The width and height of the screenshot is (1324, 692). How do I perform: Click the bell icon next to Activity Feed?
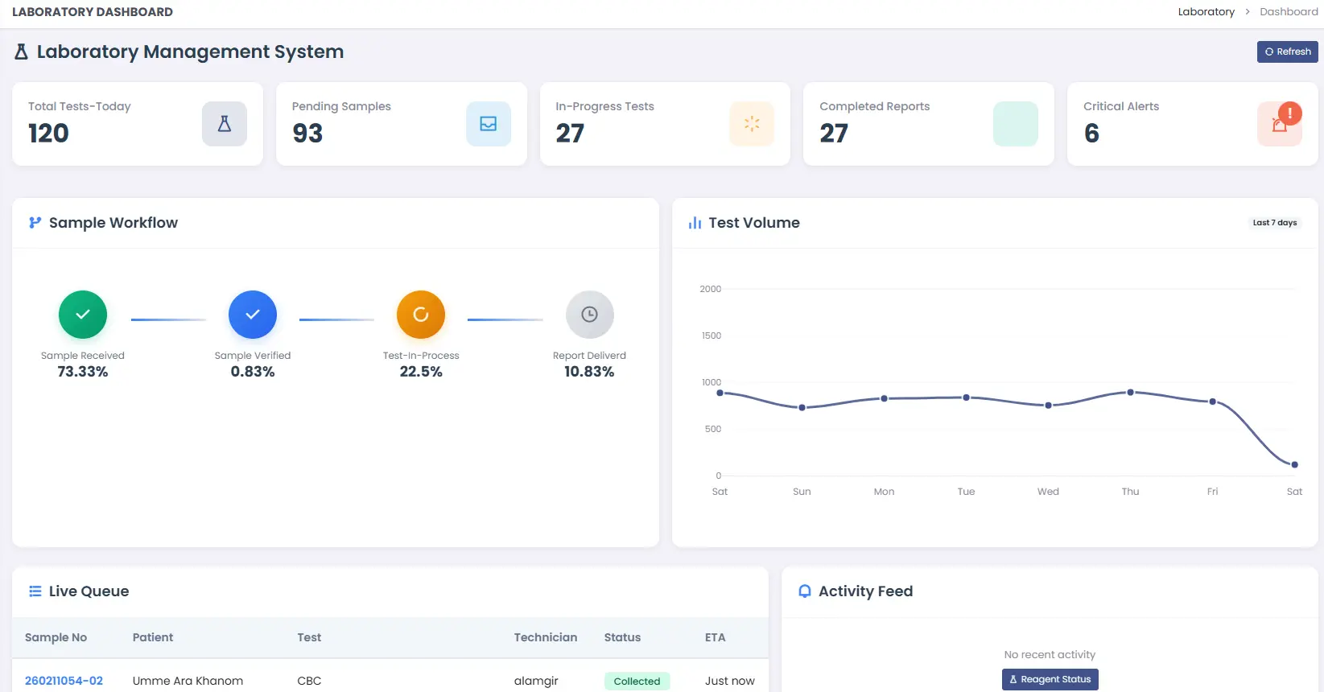click(x=805, y=591)
